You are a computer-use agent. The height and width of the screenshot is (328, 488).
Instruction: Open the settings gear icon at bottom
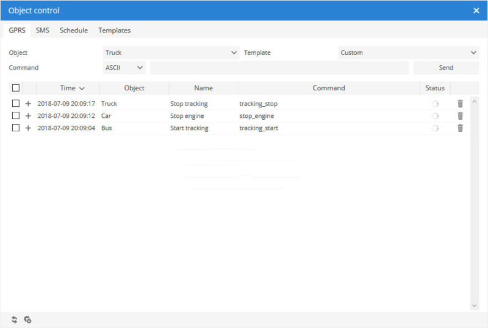(27, 319)
